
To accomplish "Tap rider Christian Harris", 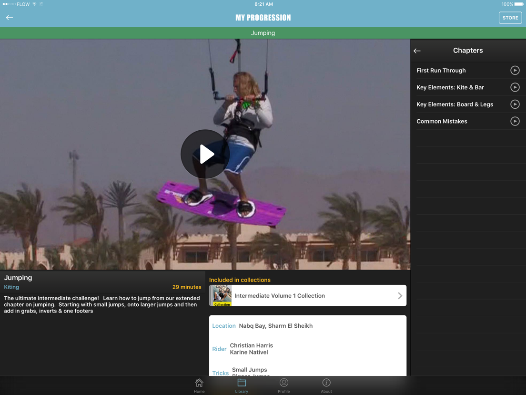I will tap(251, 345).
